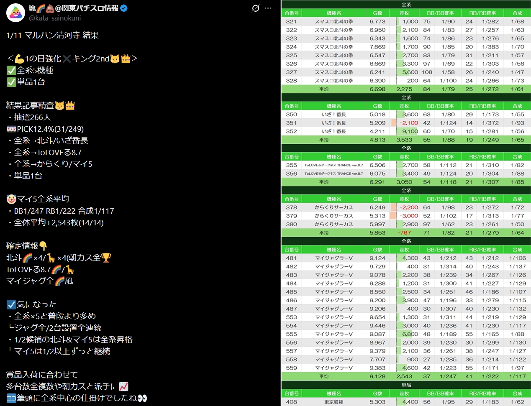Click the heading "1の日強化✖キング2nd"
This screenshot has width=531, height=406.
tap(72, 59)
